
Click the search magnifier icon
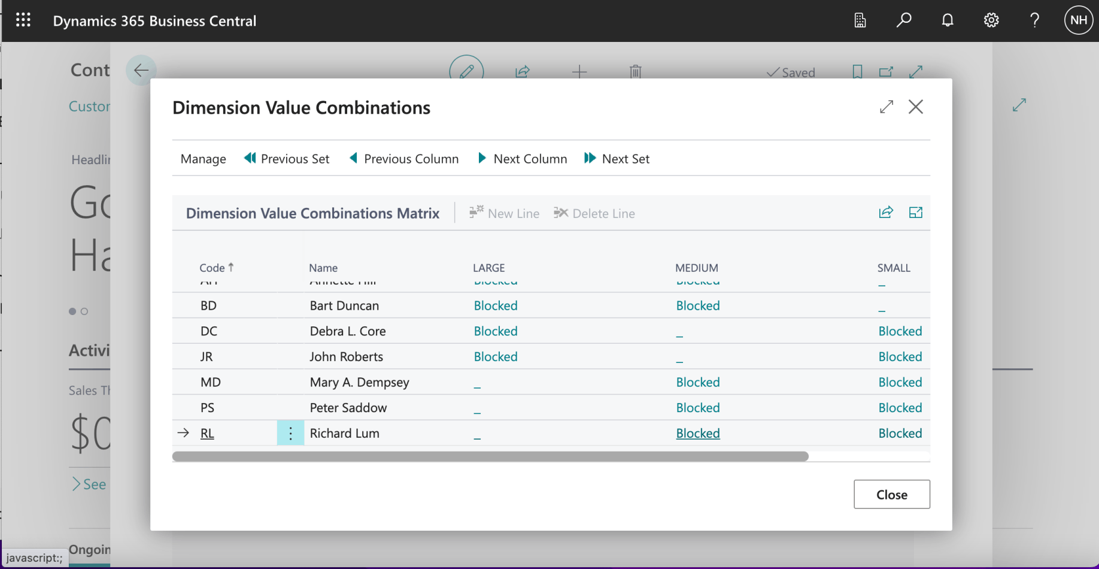(904, 20)
